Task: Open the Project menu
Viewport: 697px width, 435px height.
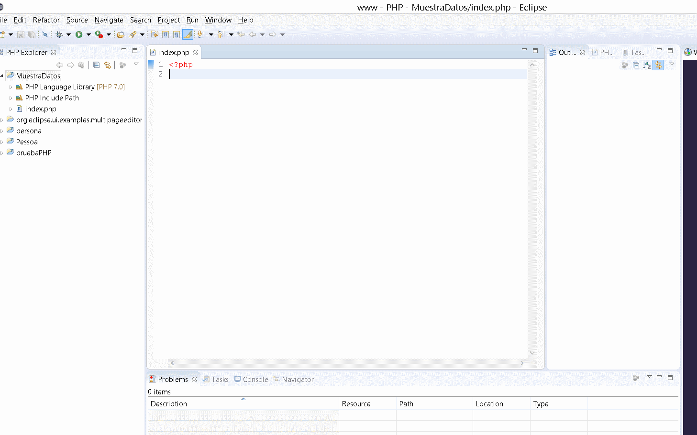Action: [x=168, y=20]
